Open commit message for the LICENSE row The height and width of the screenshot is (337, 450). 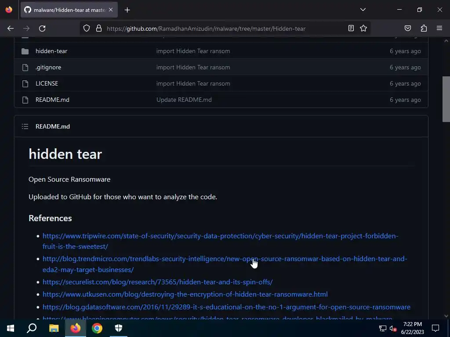point(193,83)
